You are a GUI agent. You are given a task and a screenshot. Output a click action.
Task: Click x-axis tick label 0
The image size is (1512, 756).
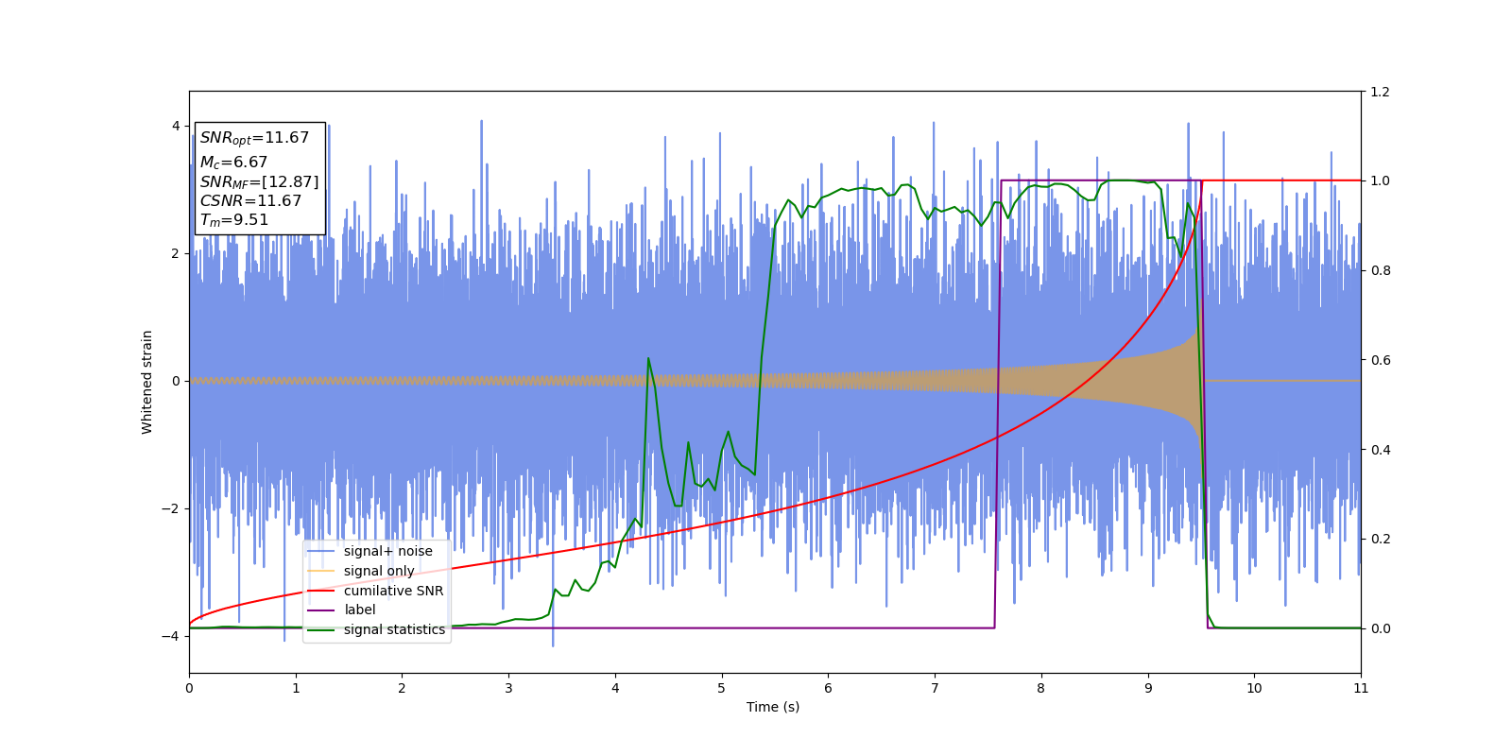[x=189, y=688]
